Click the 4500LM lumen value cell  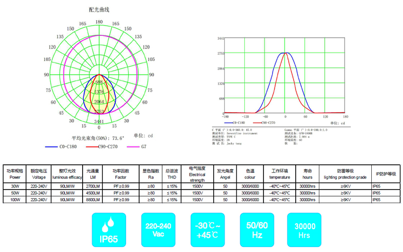[93, 193]
